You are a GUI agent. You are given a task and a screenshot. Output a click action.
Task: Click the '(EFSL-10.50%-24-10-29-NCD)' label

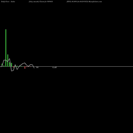77,2
